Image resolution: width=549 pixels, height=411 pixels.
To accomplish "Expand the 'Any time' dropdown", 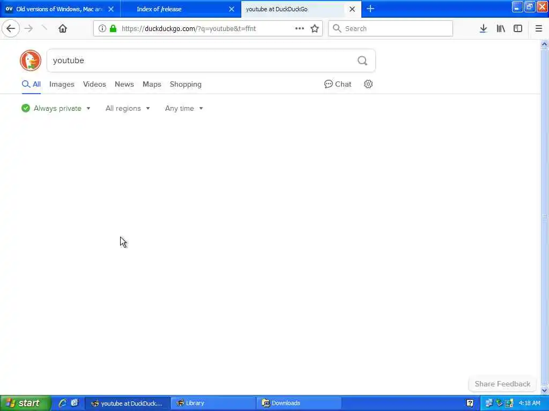I will point(184,108).
